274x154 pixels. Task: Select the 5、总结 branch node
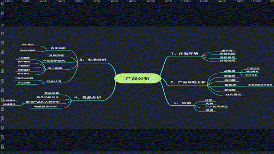[182, 103]
